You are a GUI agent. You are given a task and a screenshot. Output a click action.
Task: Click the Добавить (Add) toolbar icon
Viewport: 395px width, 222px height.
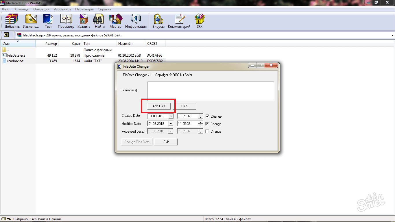12,20
